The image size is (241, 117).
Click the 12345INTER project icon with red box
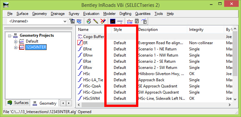(22, 47)
